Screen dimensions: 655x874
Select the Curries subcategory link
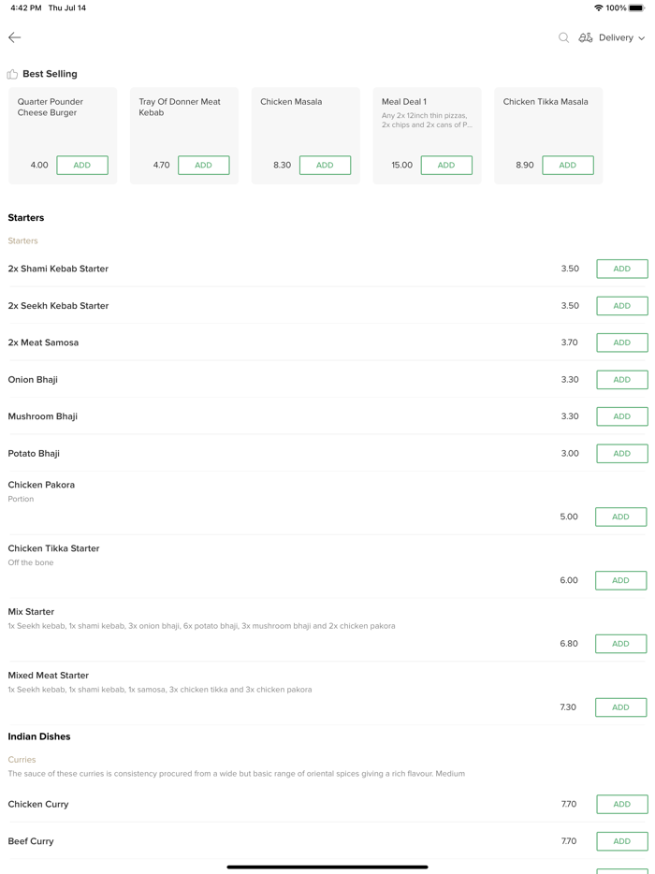click(x=22, y=760)
